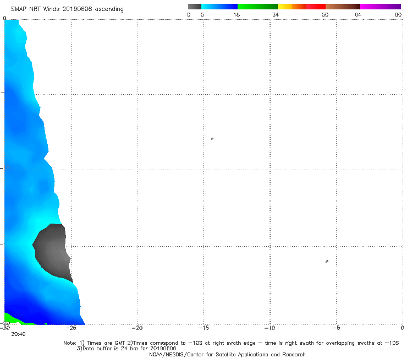The image size is (407, 358).
Task: Click the longitude axis label -30
Action: tap(5, 328)
